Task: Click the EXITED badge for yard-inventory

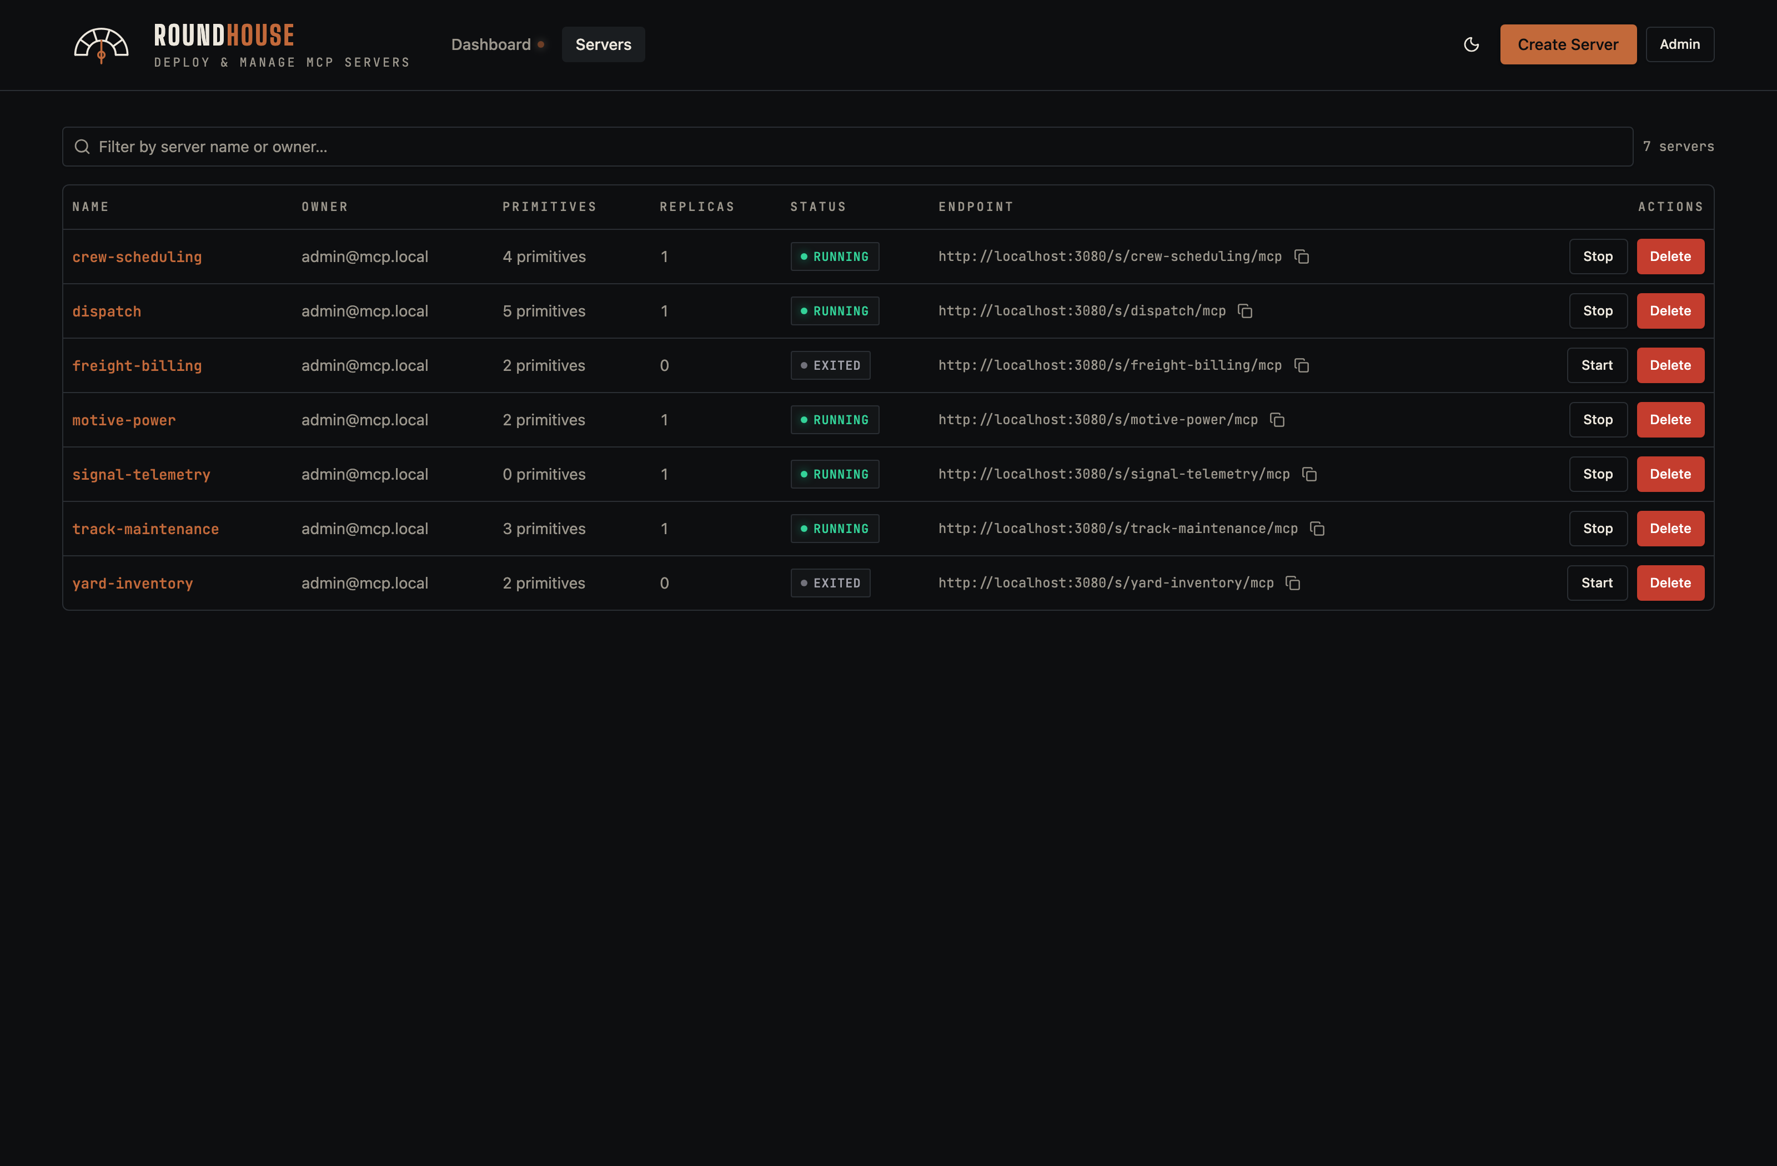Action: [830, 584]
